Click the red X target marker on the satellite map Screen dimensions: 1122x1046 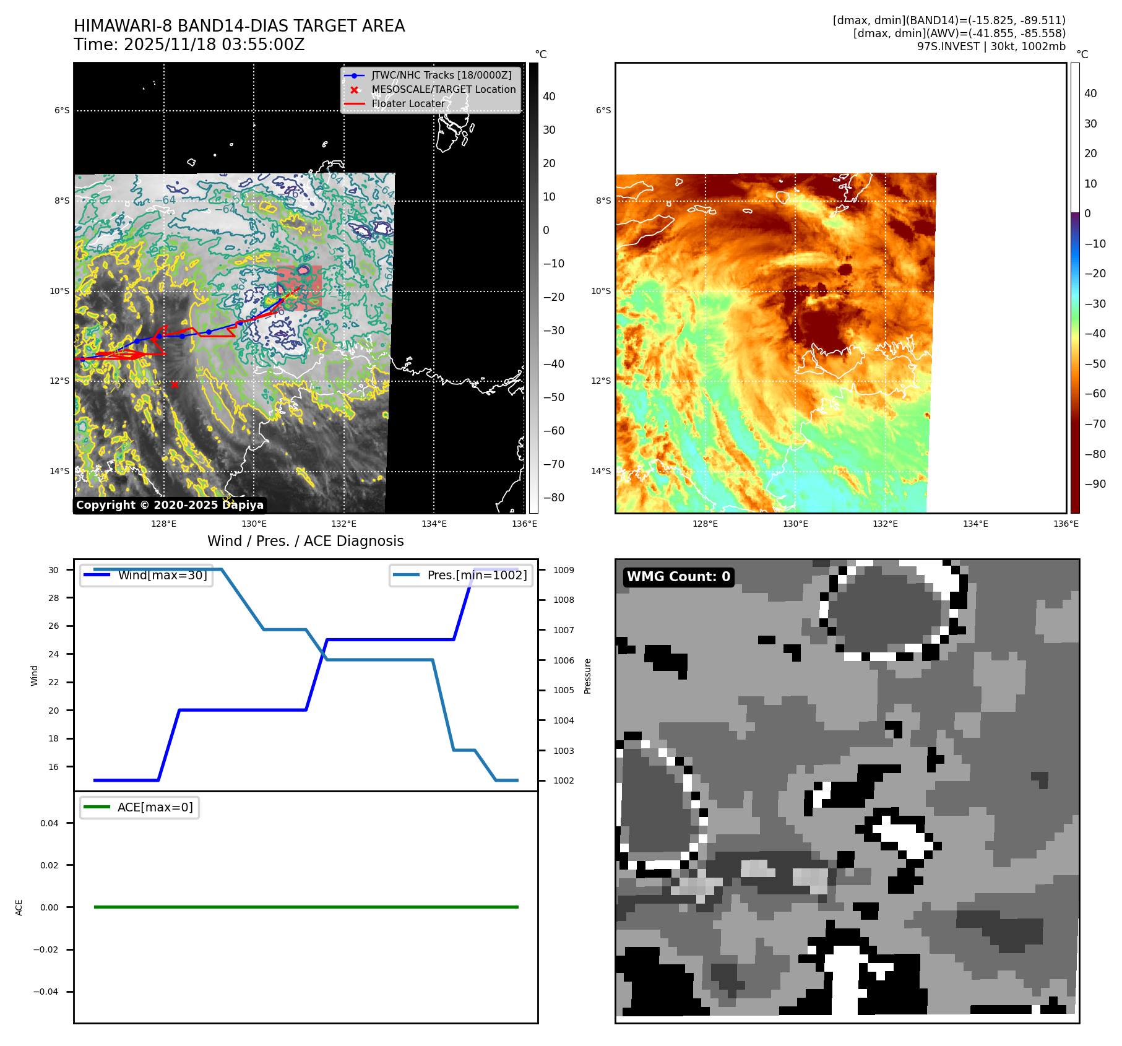(x=175, y=385)
